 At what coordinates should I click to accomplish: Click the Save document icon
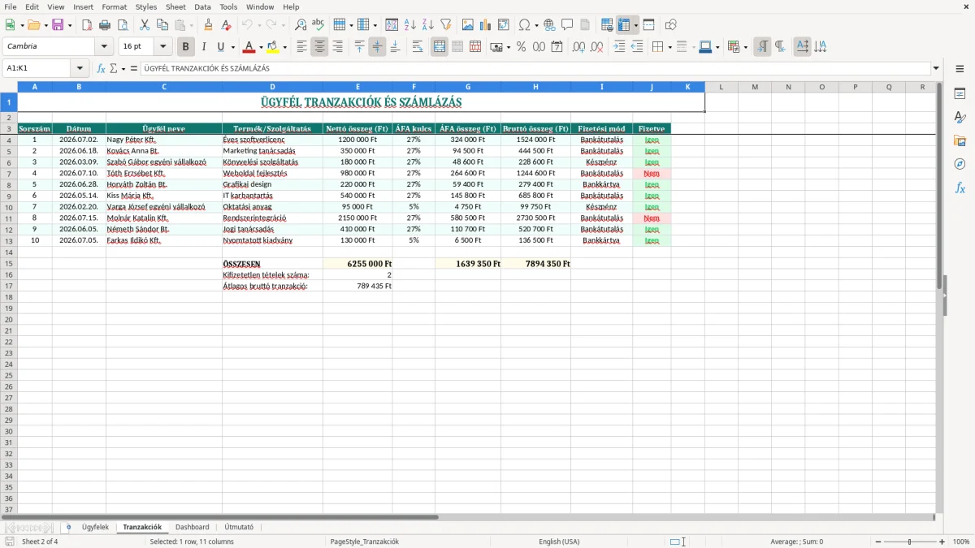pyautogui.click(x=58, y=25)
